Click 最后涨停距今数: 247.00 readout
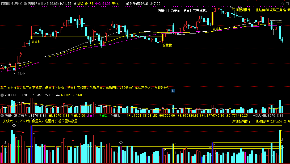The width and height of the screenshot is (290, 164). (143, 4)
